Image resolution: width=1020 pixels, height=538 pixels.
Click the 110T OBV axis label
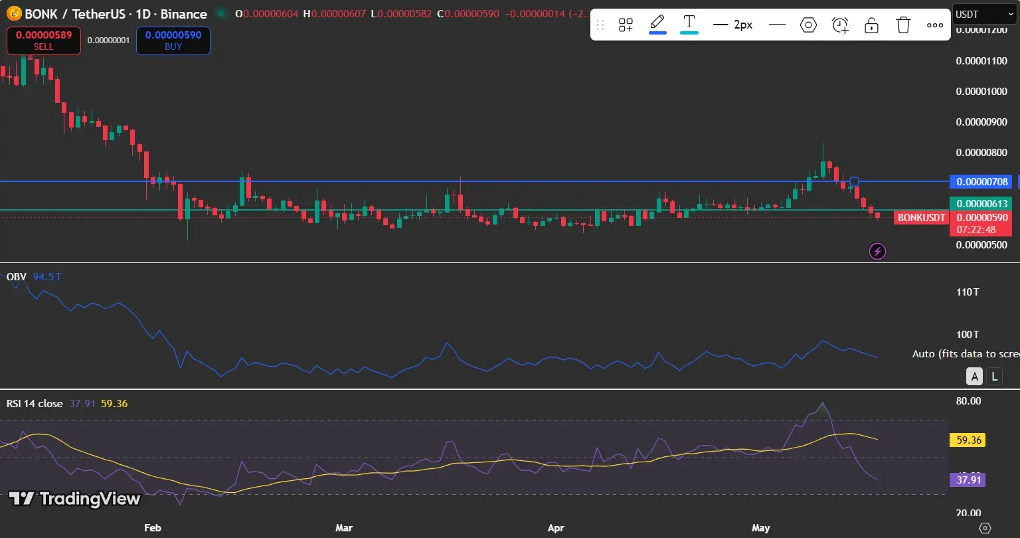point(968,292)
